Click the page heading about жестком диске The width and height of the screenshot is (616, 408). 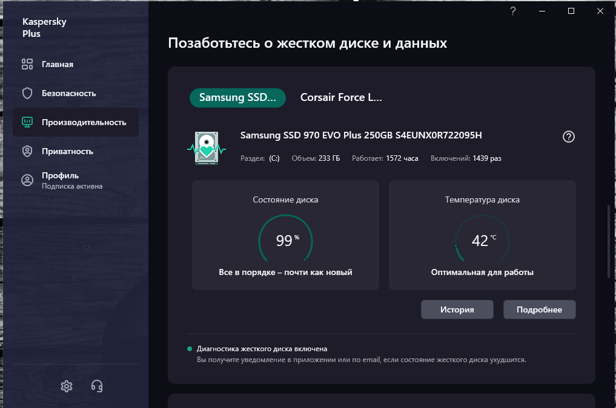click(x=307, y=43)
